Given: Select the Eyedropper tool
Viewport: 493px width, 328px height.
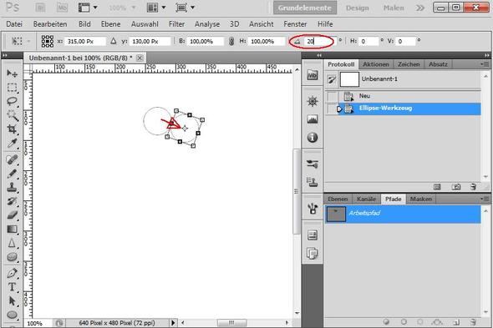Looking at the screenshot, I should pyautogui.click(x=12, y=143).
